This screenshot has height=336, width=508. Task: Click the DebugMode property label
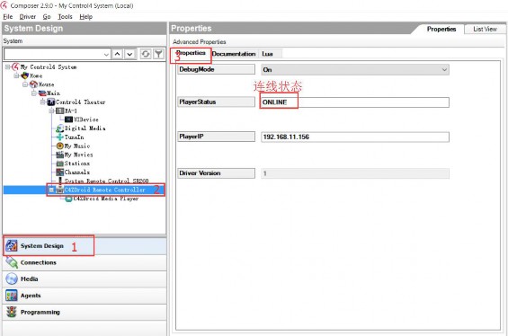tap(216, 69)
